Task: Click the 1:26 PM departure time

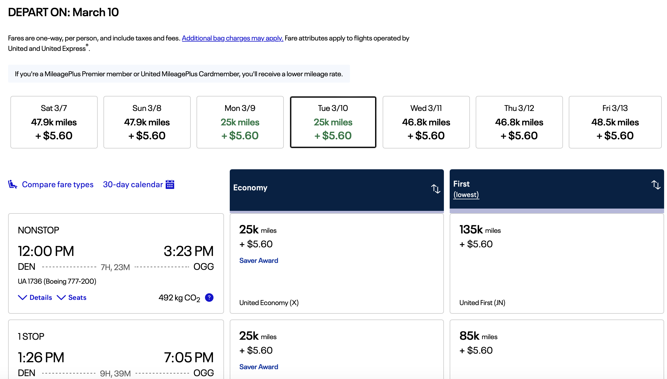Action: tap(41, 357)
